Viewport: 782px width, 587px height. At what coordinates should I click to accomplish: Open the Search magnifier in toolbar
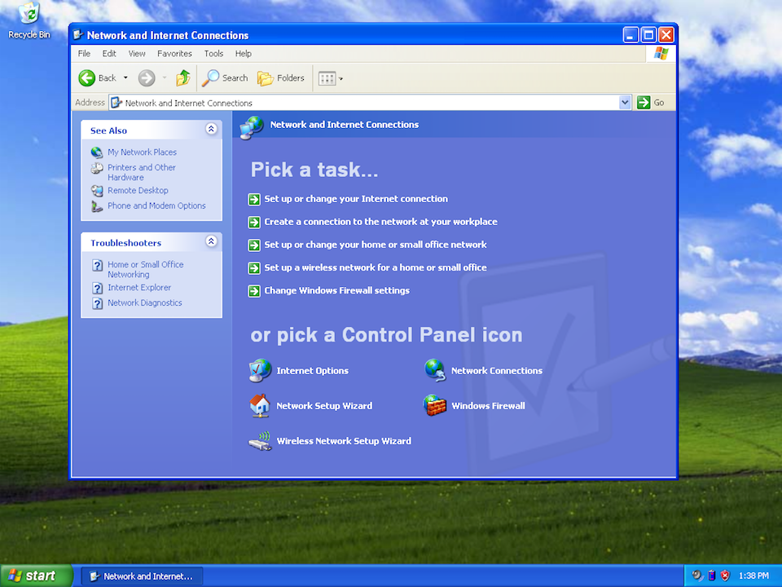pos(210,78)
